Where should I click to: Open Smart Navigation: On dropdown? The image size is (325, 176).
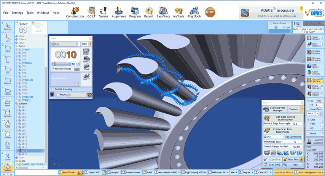pos(309,172)
